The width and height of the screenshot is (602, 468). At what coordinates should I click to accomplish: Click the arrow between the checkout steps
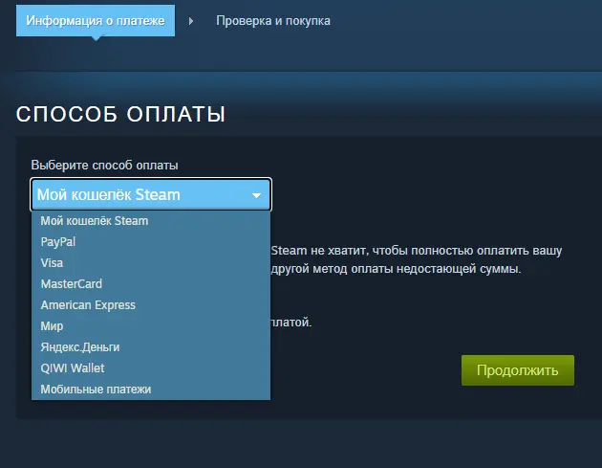point(191,21)
